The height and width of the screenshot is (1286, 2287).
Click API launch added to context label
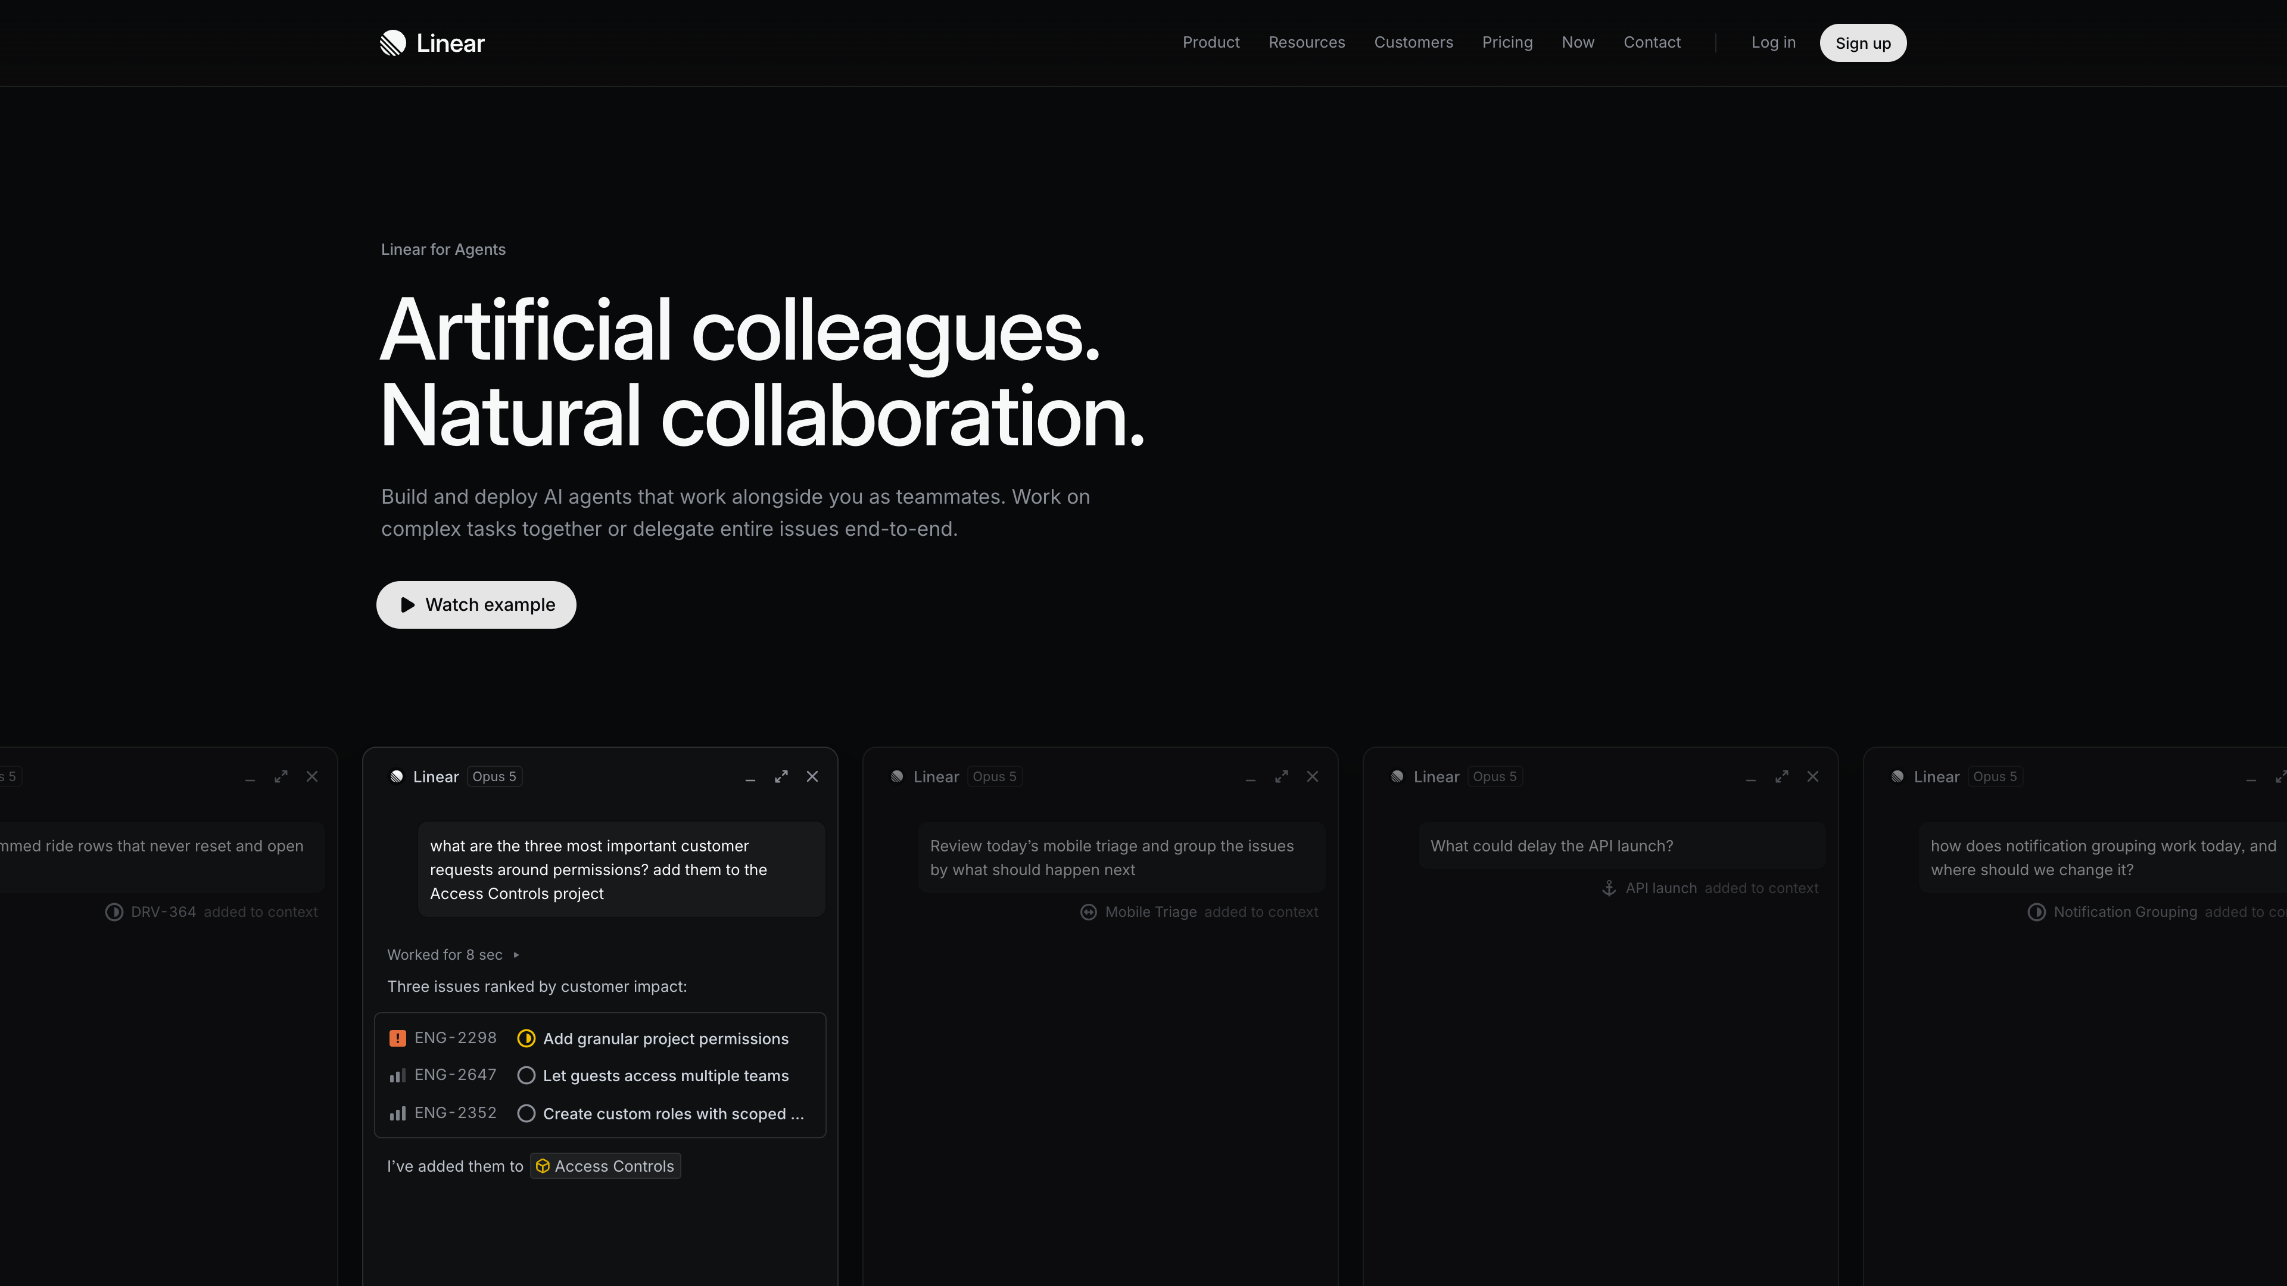(1721, 888)
